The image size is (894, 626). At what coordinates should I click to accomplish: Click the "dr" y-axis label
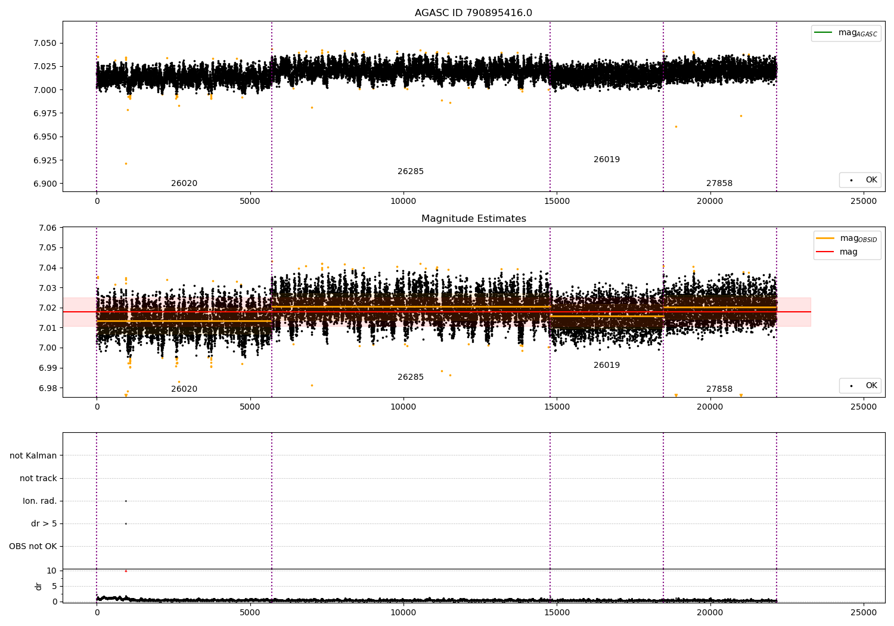(39, 586)
